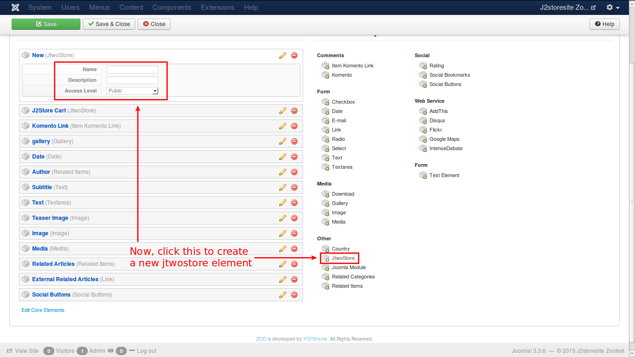The image size is (635, 357).
Task: Add the Country element icon
Action: pyautogui.click(x=325, y=249)
